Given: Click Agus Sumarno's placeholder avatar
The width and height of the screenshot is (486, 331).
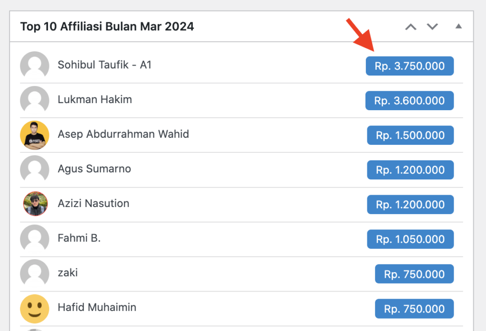Looking at the screenshot, I should [35, 170].
